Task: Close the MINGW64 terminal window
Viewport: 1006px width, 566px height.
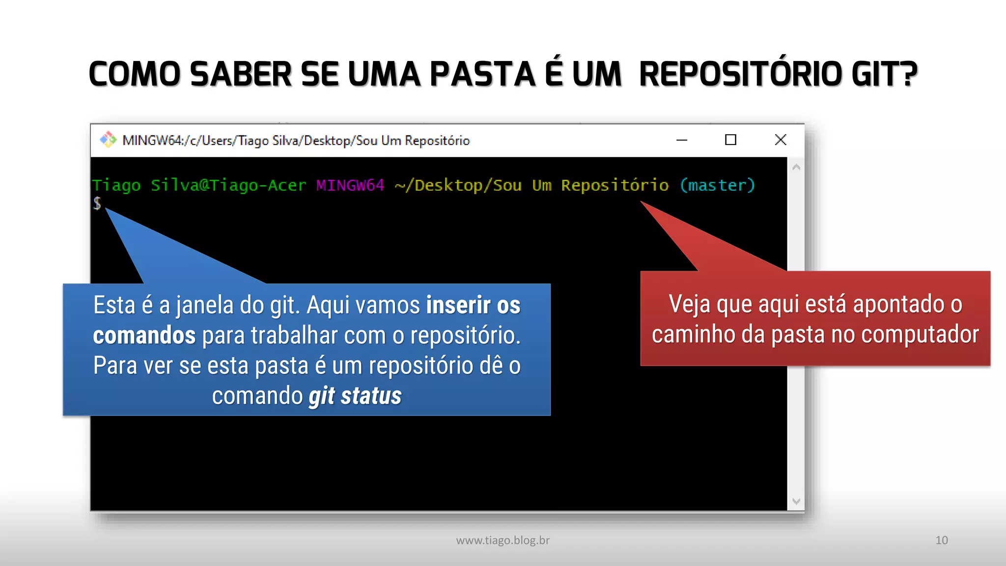Action: 780,140
